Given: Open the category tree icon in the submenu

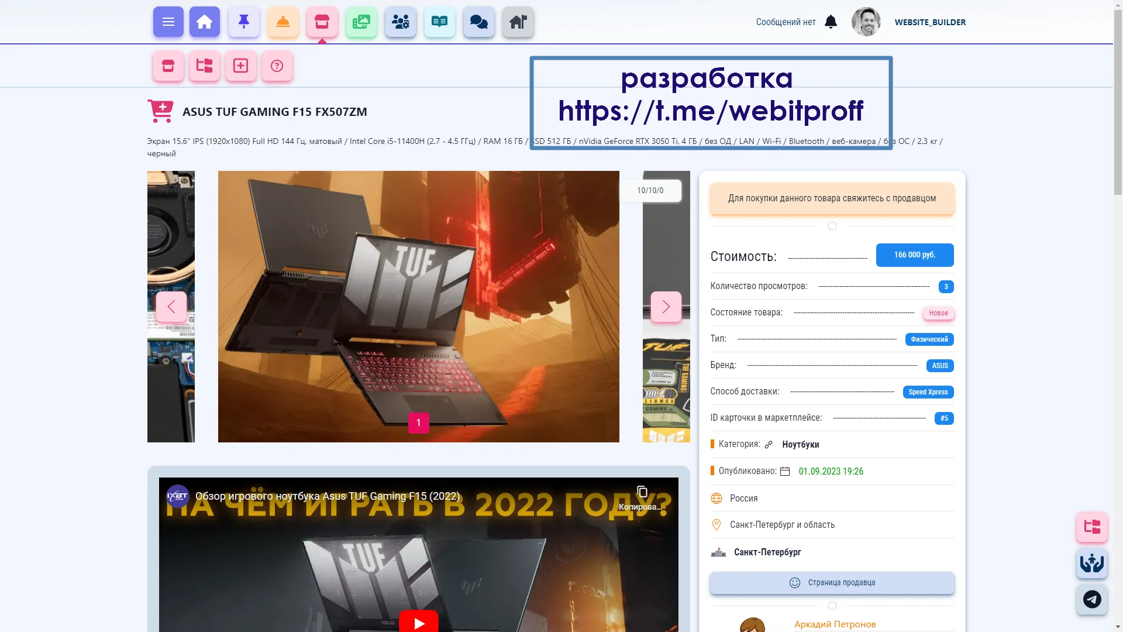Looking at the screenshot, I should point(204,66).
